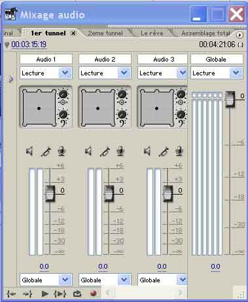Viewport: 248px width, 302px height.
Task: Click the current timecode 00:03:15:19
Action: 29,45
